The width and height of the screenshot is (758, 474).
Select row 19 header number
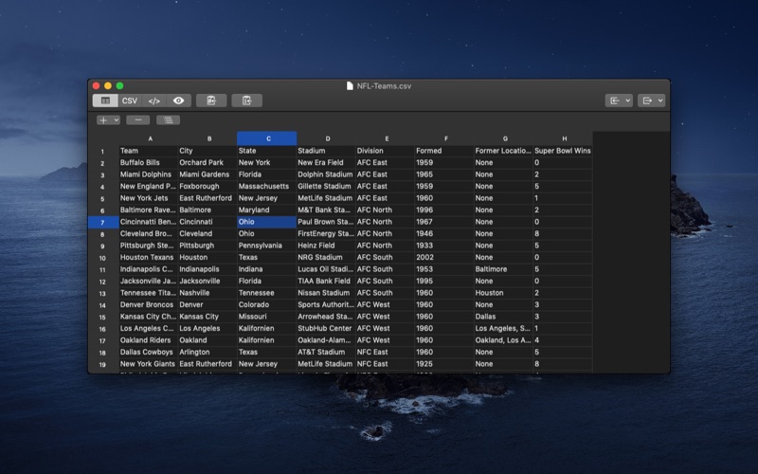[103, 364]
